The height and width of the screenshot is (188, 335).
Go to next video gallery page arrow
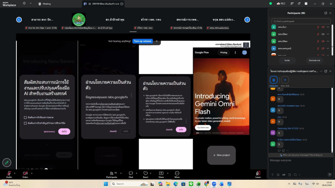pyautogui.click(x=247, y=20)
